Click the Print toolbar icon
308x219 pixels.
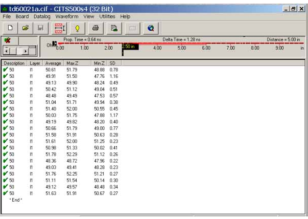coord(95,28)
